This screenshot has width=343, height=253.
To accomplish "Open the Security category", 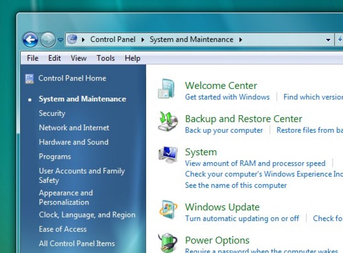I will click(x=52, y=113).
